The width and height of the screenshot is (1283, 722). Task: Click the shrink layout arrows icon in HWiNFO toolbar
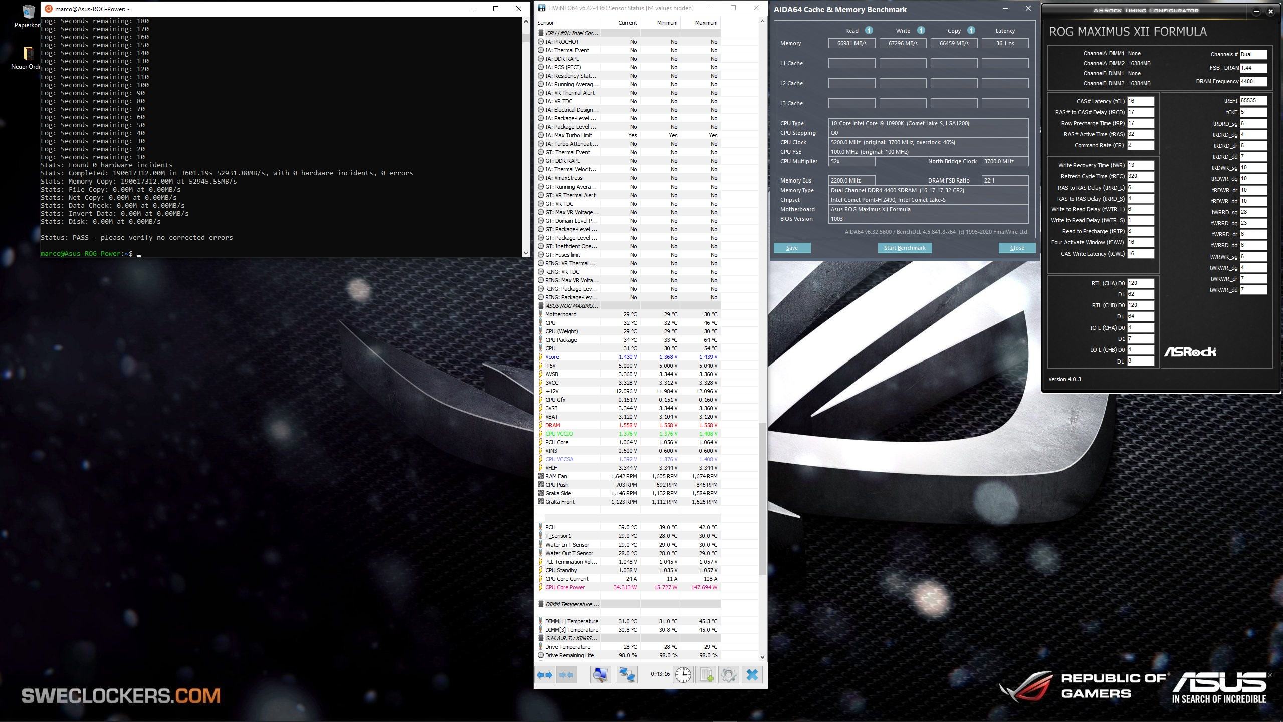(567, 675)
